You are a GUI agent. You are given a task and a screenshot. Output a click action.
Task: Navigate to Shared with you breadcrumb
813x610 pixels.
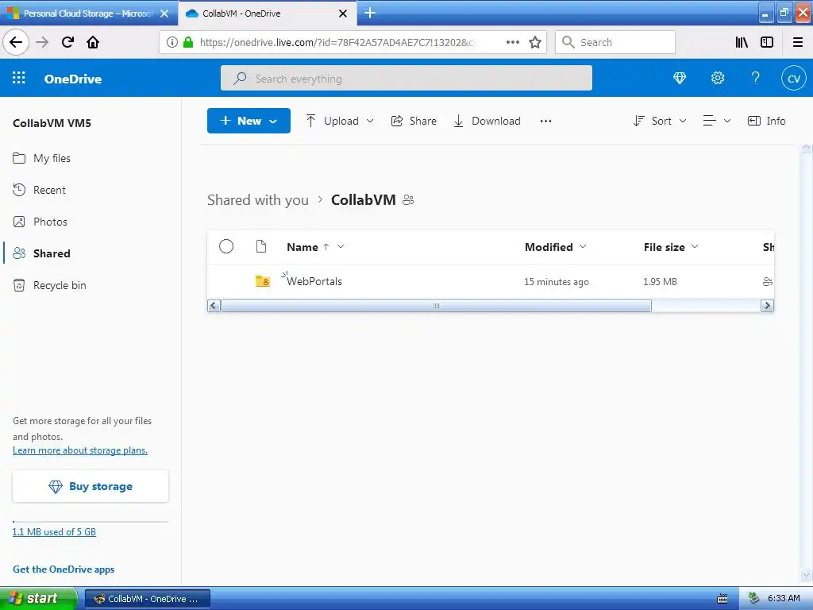tap(258, 200)
